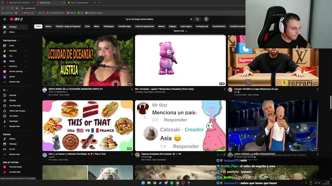Open Videos que me gustan
Viewport: 332px width, 186px height.
pyautogui.click(x=15, y=111)
